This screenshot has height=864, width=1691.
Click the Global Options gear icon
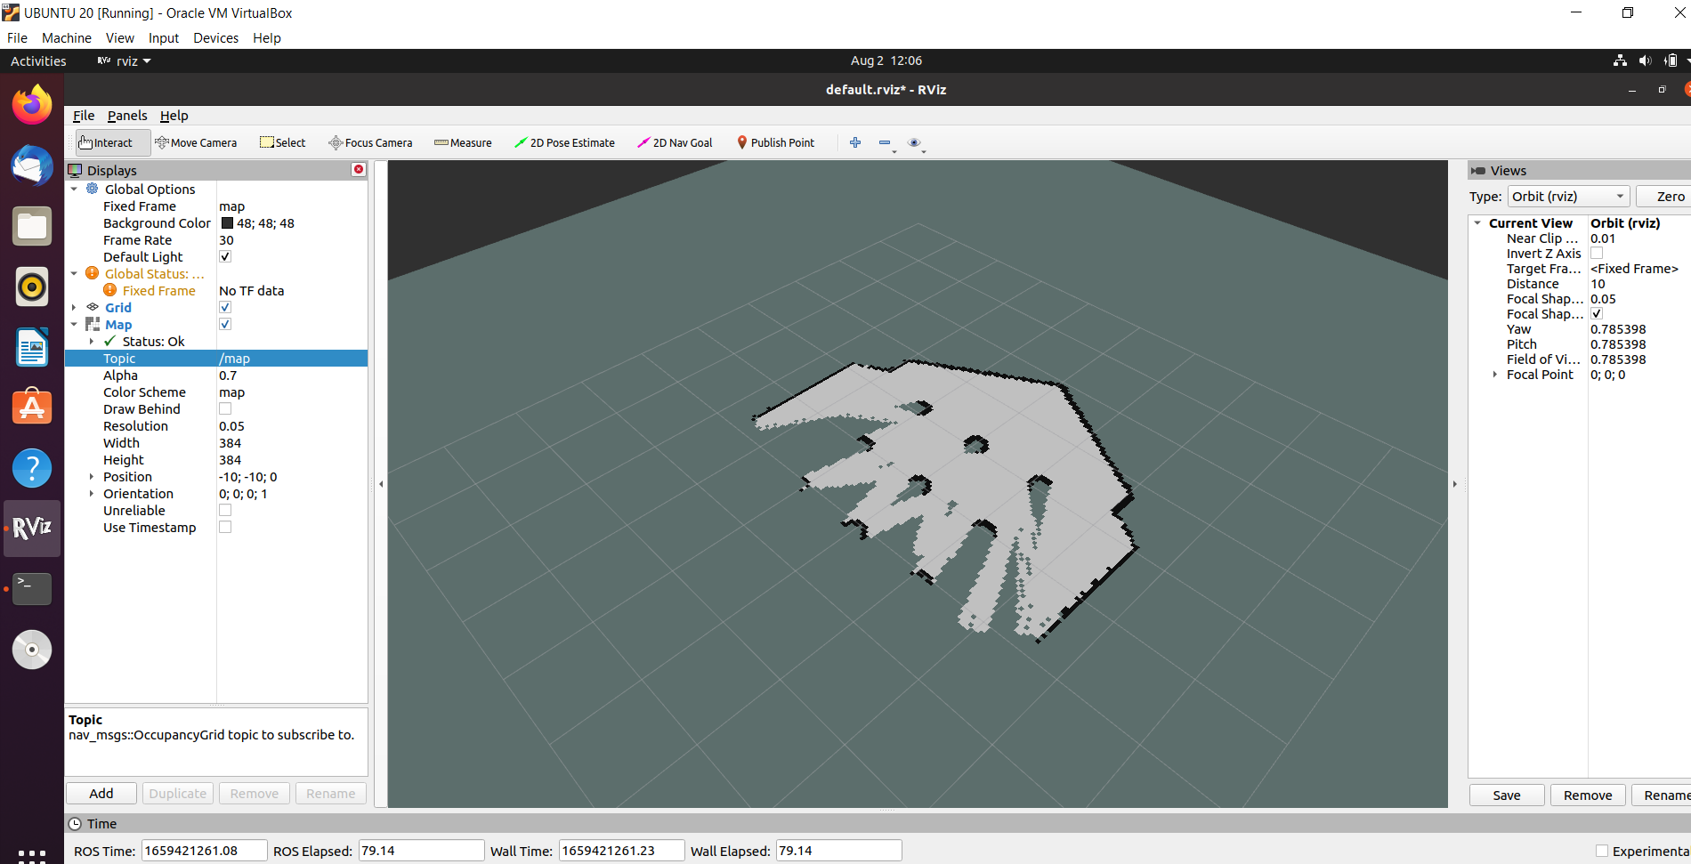click(93, 189)
